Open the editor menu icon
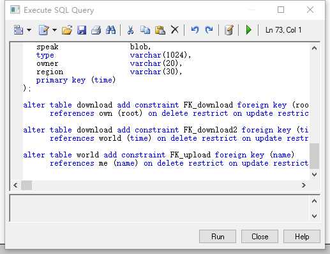 coord(19,30)
